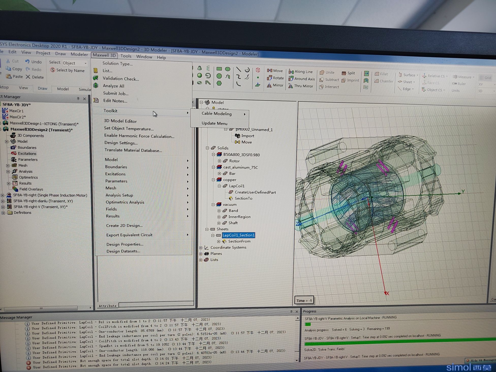Duplicate Along Line

tap(301, 72)
